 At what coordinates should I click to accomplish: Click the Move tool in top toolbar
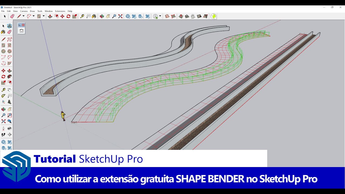click(x=62, y=16)
